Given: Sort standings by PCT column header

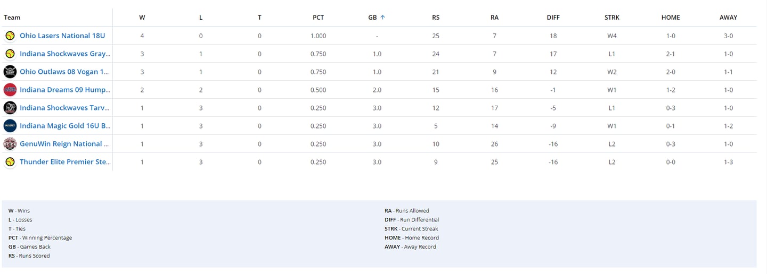Looking at the screenshot, I should click(x=318, y=18).
